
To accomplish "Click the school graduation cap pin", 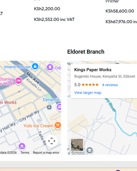I will (90, 150).
